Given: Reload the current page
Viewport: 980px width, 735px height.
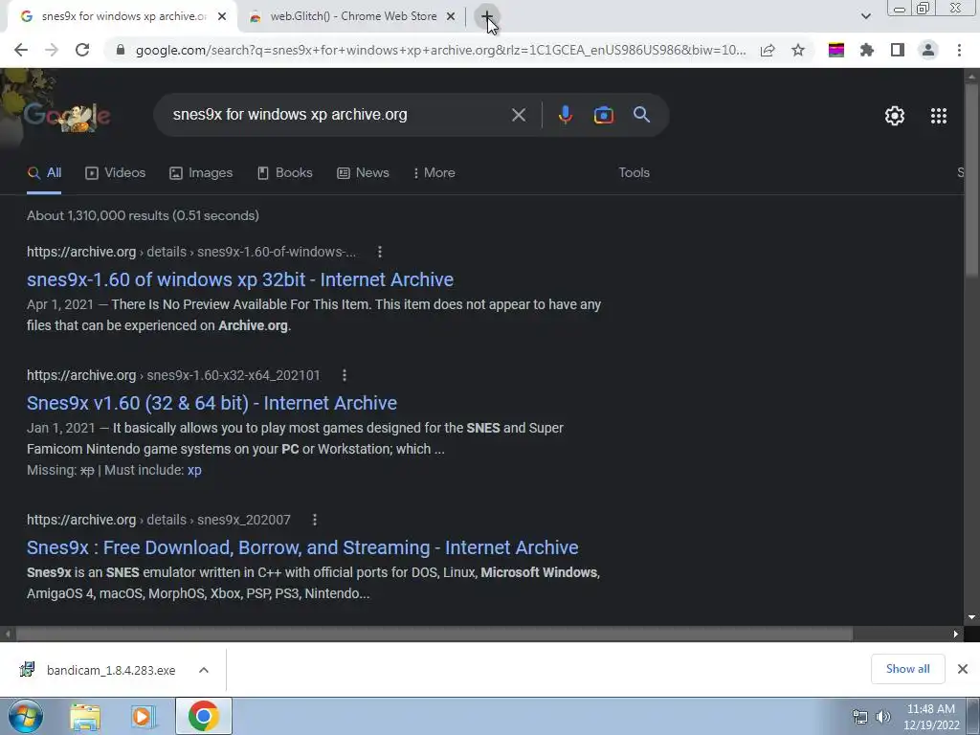Looking at the screenshot, I should click(82, 50).
